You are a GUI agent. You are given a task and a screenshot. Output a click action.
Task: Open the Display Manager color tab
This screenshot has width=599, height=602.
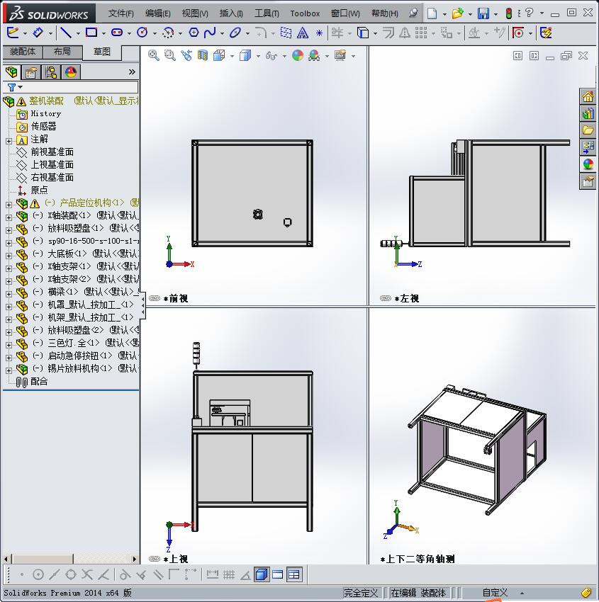tap(71, 72)
